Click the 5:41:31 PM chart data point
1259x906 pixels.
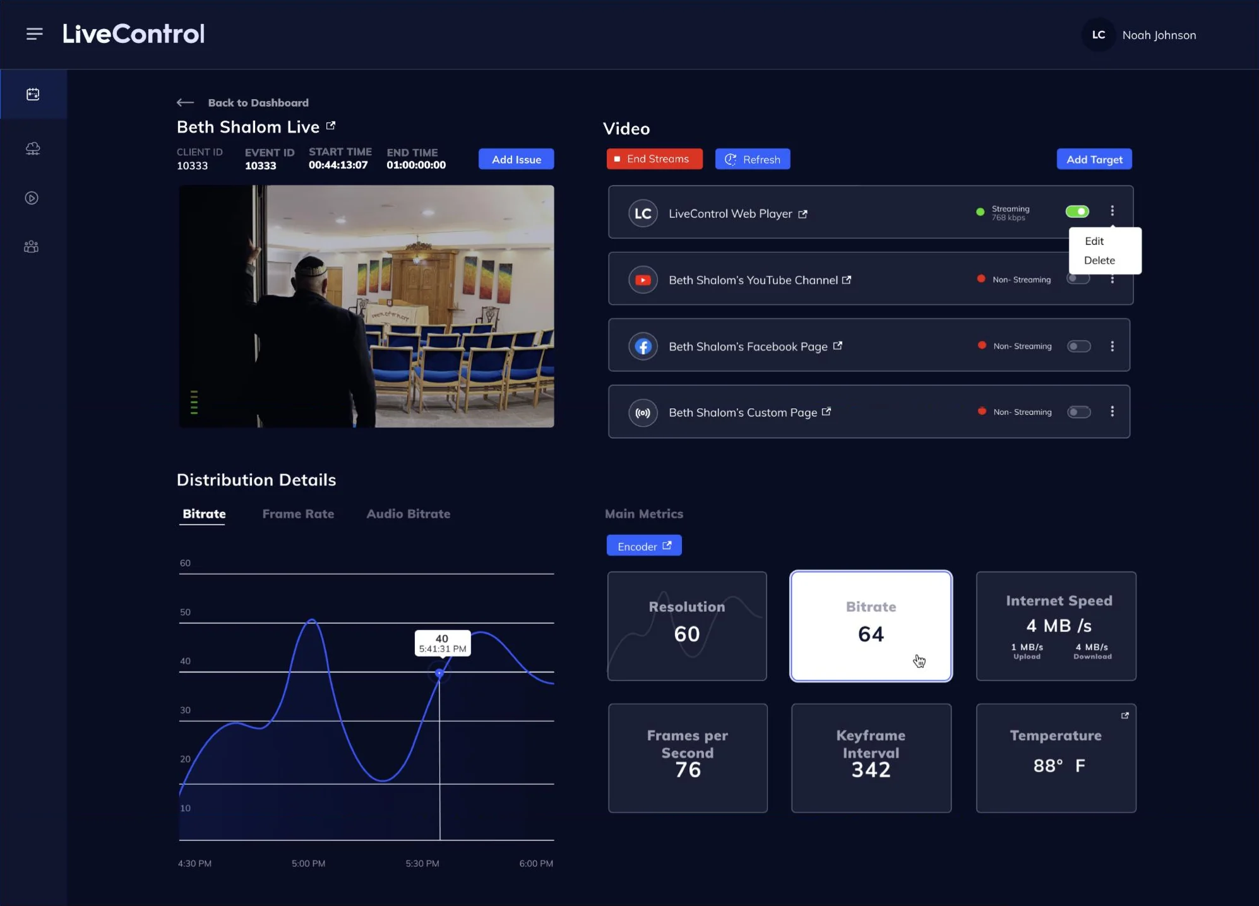click(439, 673)
